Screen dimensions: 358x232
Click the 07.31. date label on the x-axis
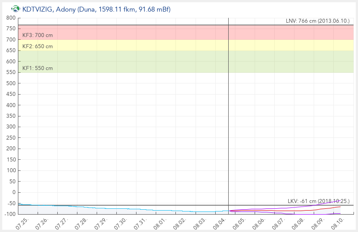click(141, 223)
